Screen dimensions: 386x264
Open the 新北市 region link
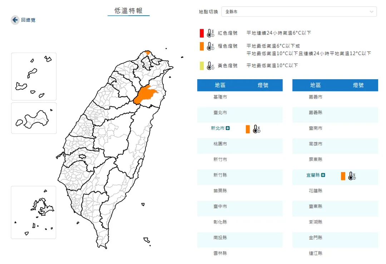coord(218,128)
